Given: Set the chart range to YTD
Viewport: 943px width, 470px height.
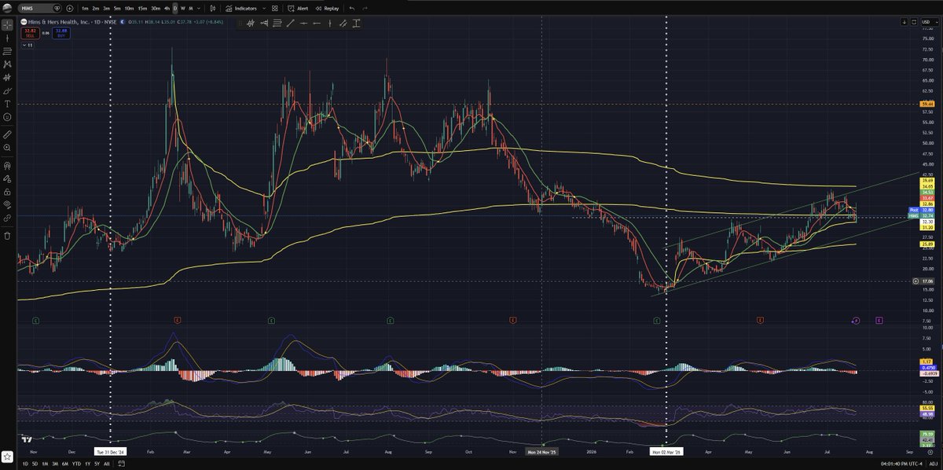Looking at the screenshot, I should pyautogui.click(x=76, y=464).
